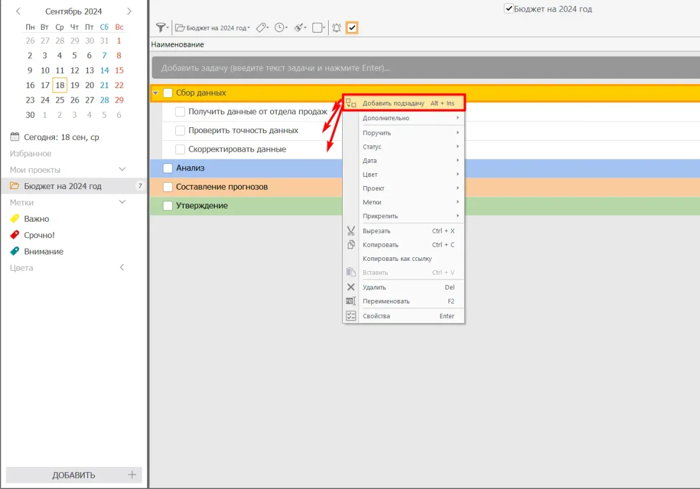700x489 pixels.
Task: Click the paintbrush color icon in the toolbar
Action: 299,27
